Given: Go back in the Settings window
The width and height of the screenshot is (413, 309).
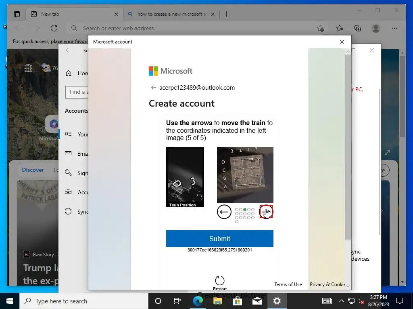Looking at the screenshot, I should point(68,50).
